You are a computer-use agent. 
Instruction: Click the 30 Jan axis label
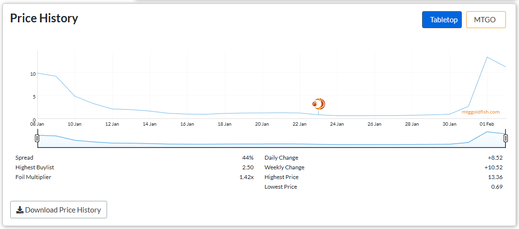(x=450, y=124)
